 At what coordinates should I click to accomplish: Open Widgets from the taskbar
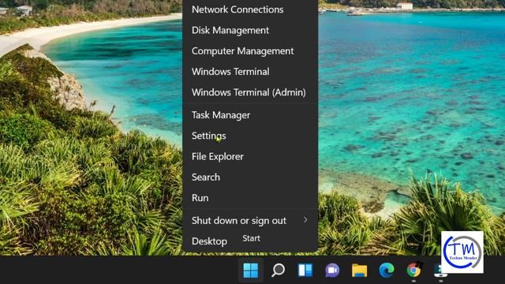(x=305, y=270)
